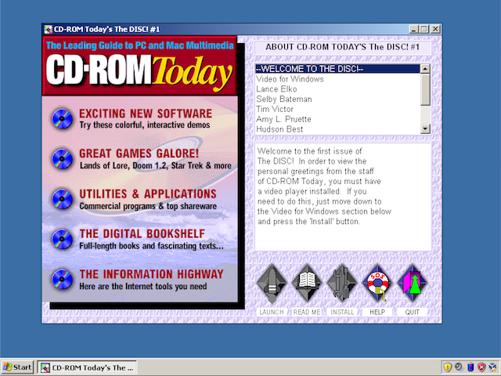Click the QUIT label button
This screenshot has width=501, height=376.
413,313
